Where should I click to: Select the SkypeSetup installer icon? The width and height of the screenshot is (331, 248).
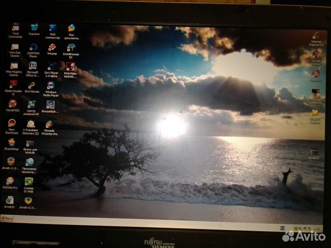point(11,145)
